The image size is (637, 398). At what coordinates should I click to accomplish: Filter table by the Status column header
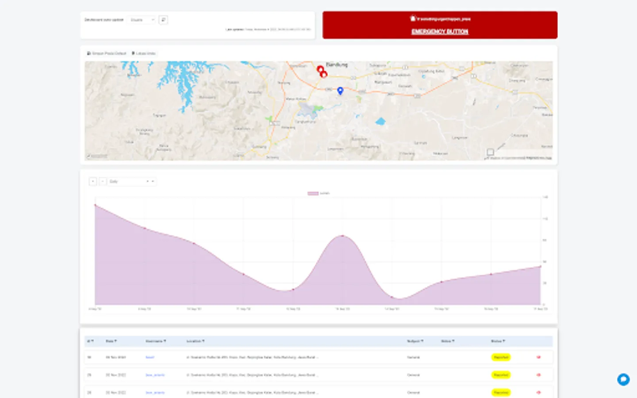(x=498, y=341)
